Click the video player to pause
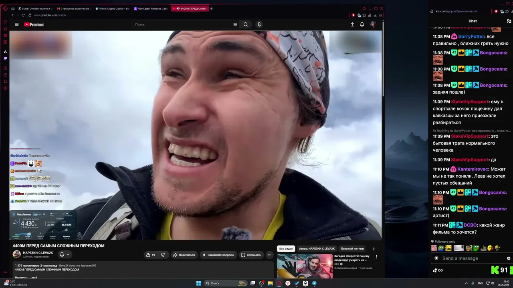 [x=196, y=135]
